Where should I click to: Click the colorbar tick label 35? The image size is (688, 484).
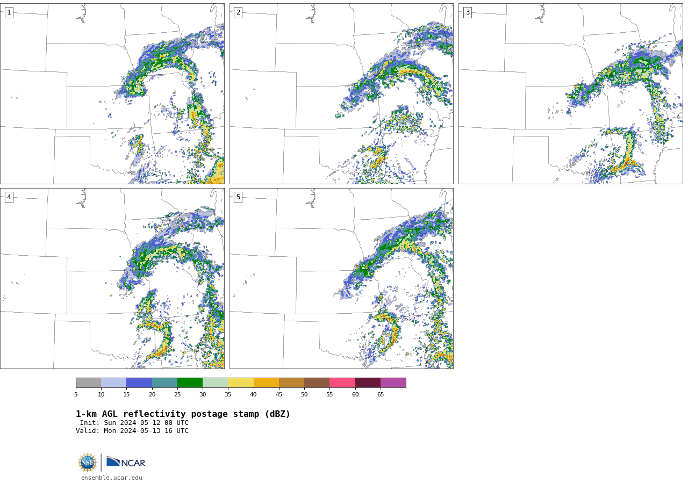pos(228,394)
